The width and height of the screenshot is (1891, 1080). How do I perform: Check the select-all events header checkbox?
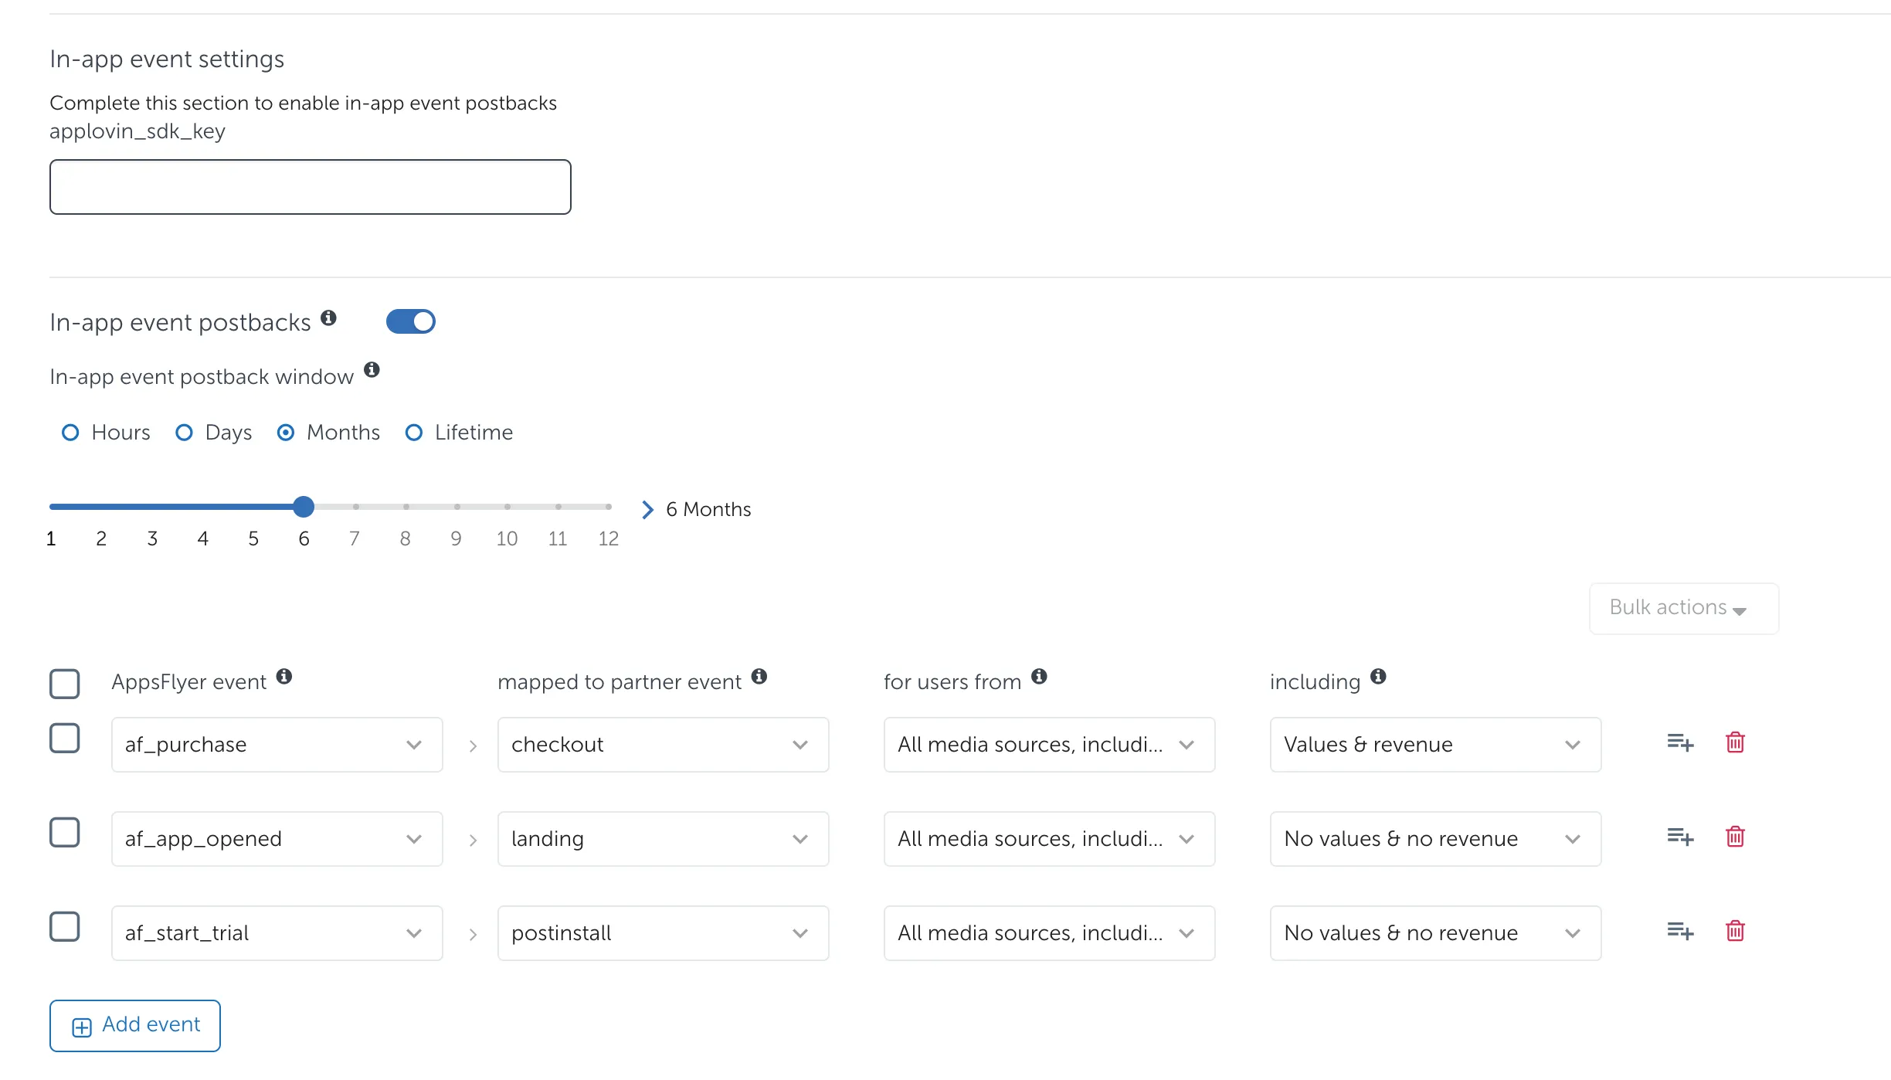click(x=65, y=684)
